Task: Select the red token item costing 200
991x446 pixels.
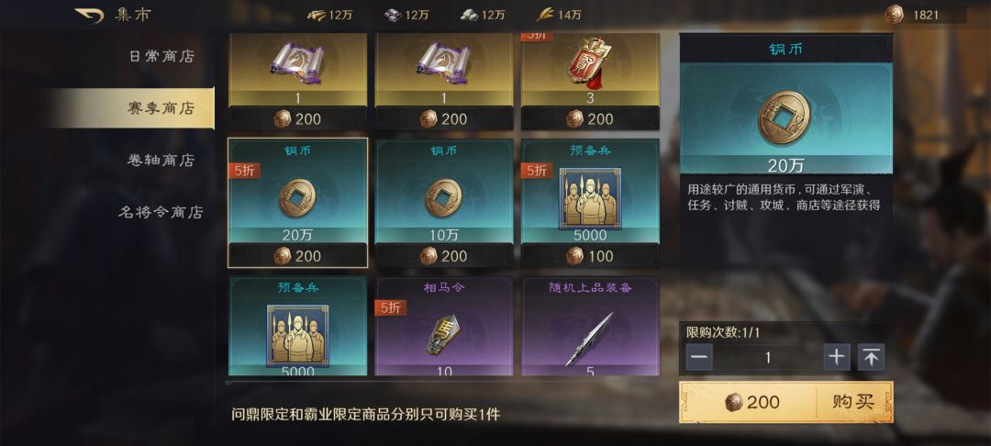Action: [590, 82]
